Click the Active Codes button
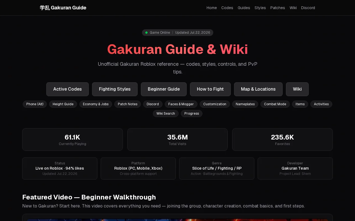This screenshot has height=221, width=355. 67,89
